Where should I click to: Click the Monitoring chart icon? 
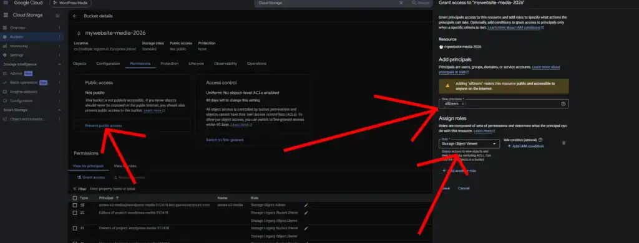pyautogui.click(x=5, y=46)
